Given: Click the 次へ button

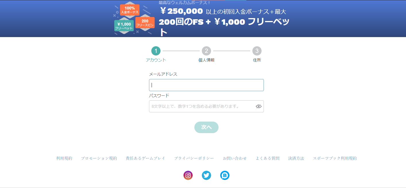Looking at the screenshot, I should [206, 127].
